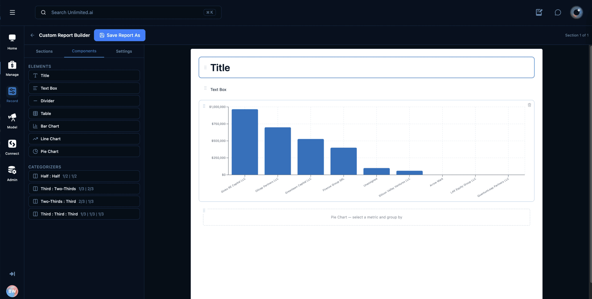Click the vertical page scrollbar
This screenshot has width=592, height=299.
590,164
